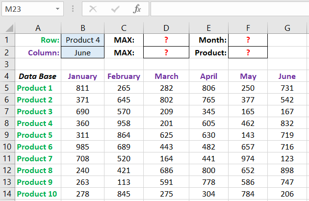Select the blue cell containing June
The height and width of the screenshot is (201, 309).
[83, 52]
